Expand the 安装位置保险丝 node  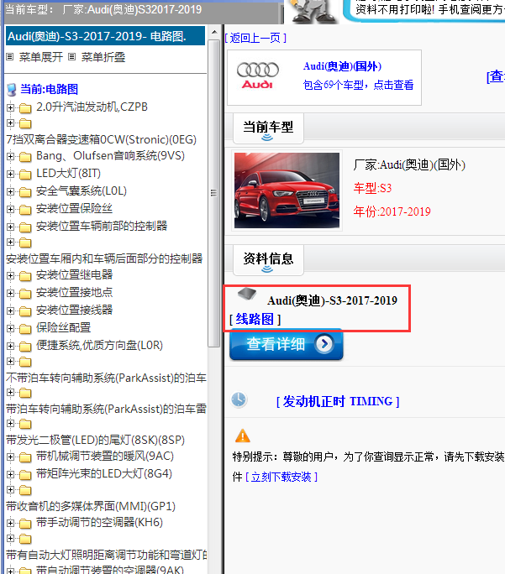point(10,209)
